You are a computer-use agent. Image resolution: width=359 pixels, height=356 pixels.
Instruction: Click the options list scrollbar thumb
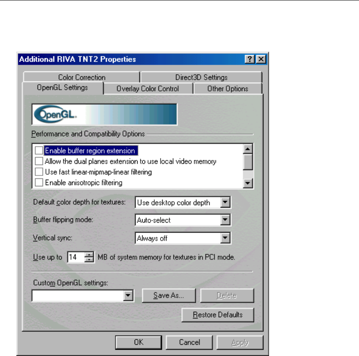248,162
